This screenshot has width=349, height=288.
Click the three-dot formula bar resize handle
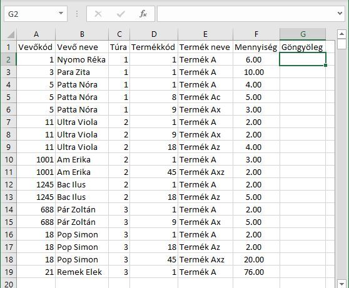pyautogui.click(x=77, y=14)
